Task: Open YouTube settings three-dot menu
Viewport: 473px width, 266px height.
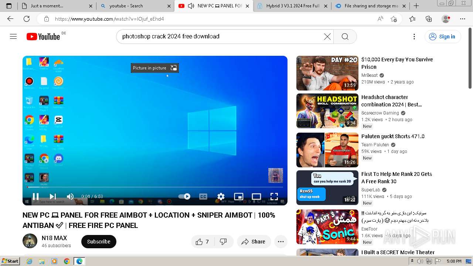Action: coord(414,36)
